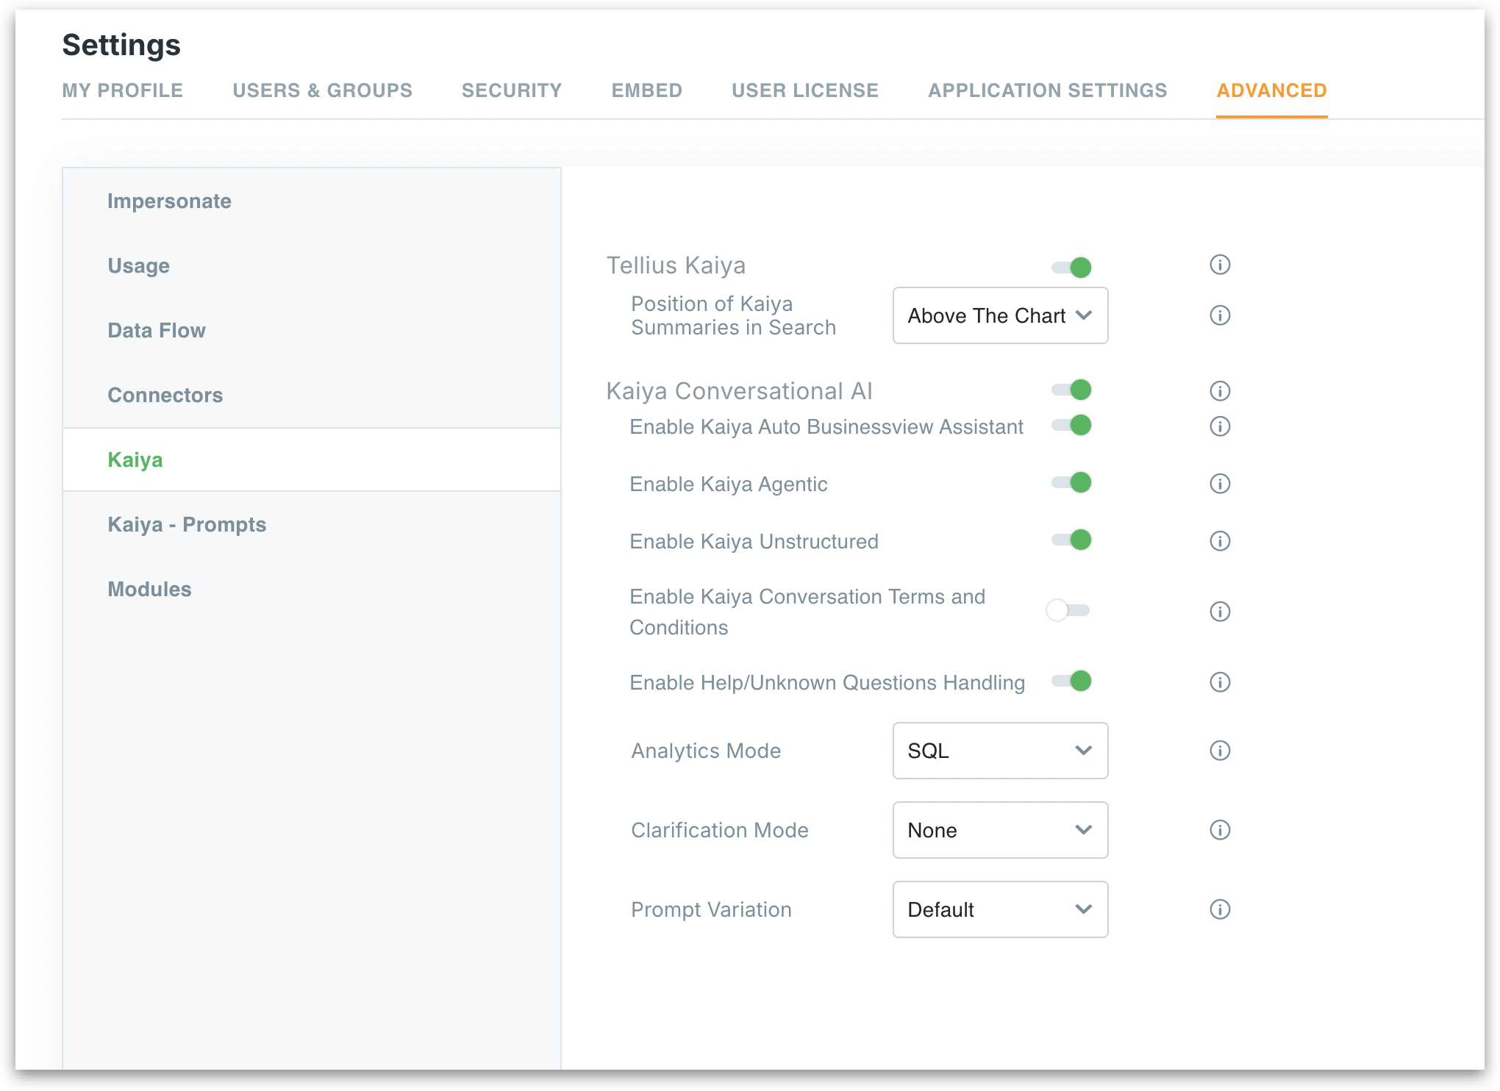Screen dimensions: 1500x1091
Task: Go to the Users & Groups tab
Action: pos(322,90)
